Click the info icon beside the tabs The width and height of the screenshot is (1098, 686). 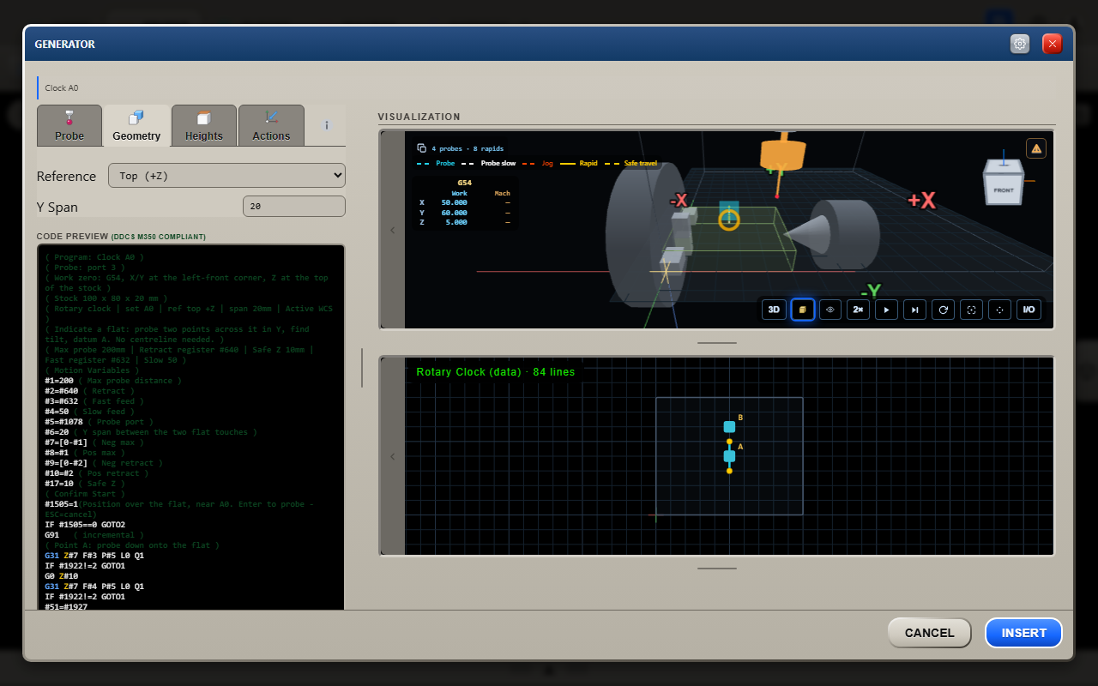(327, 125)
